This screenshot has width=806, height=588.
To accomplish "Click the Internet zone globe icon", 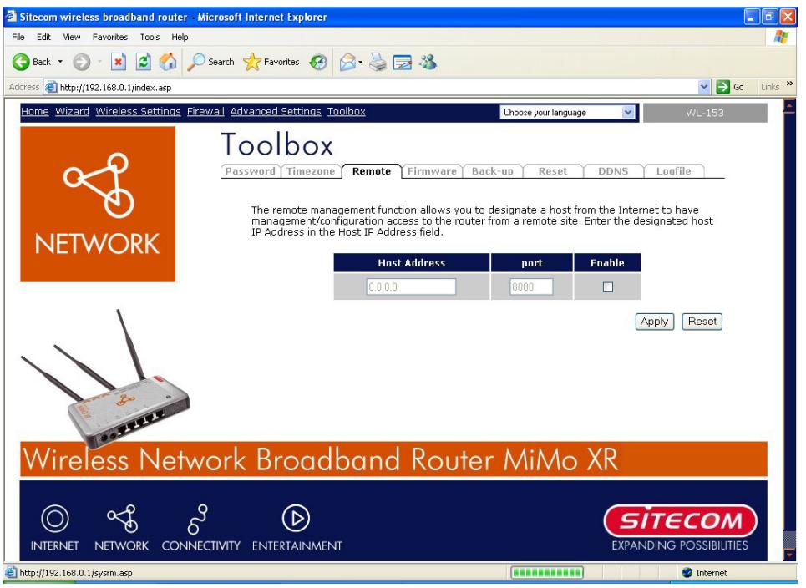I will click(687, 573).
